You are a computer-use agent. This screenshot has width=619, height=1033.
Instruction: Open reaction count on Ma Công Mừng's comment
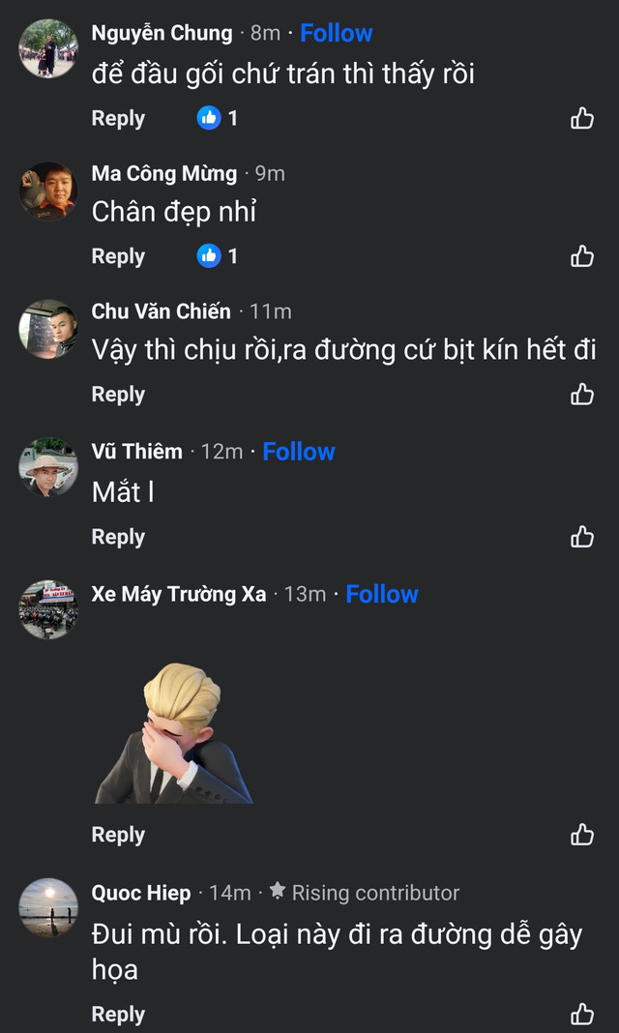[x=218, y=256]
